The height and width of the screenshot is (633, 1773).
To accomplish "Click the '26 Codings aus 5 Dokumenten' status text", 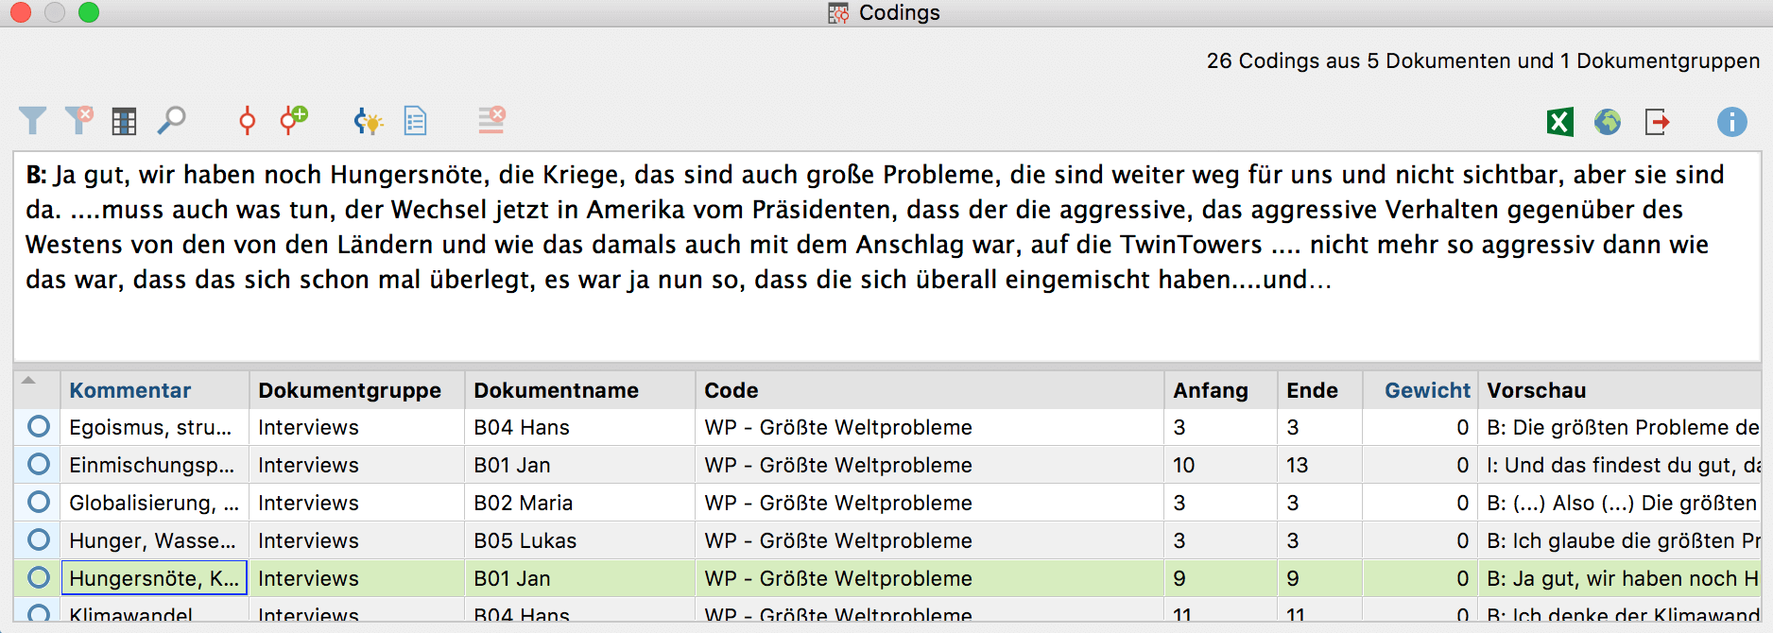I will [1483, 60].
